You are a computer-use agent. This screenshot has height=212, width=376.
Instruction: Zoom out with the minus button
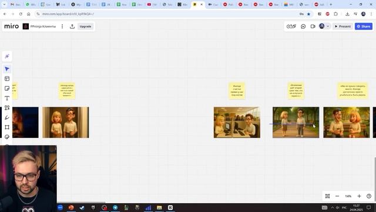click(337, 196)
